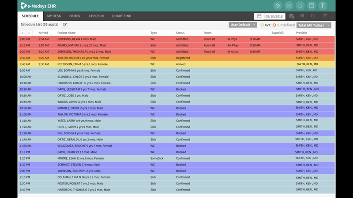Open the settings gear icon

tap(302, 16)
